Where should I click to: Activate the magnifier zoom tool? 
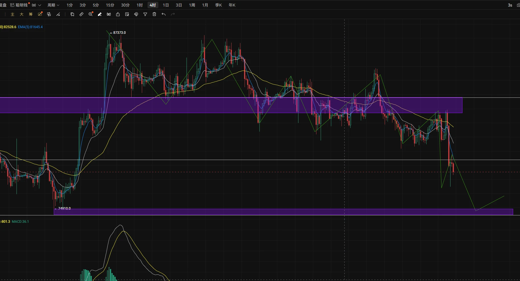[x=91, y=14]
